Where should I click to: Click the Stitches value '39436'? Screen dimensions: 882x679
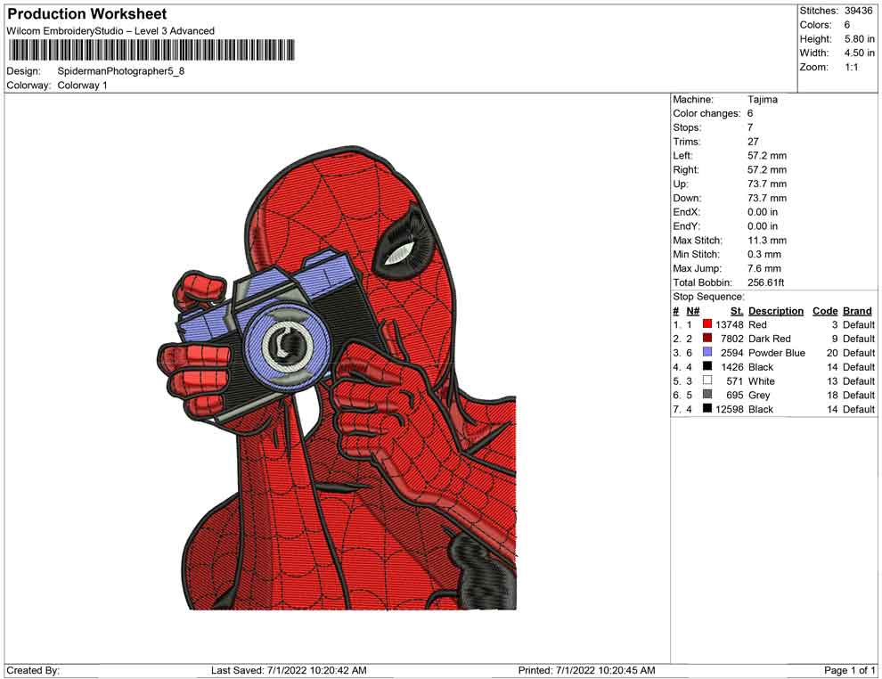click(x=858, y=11)
